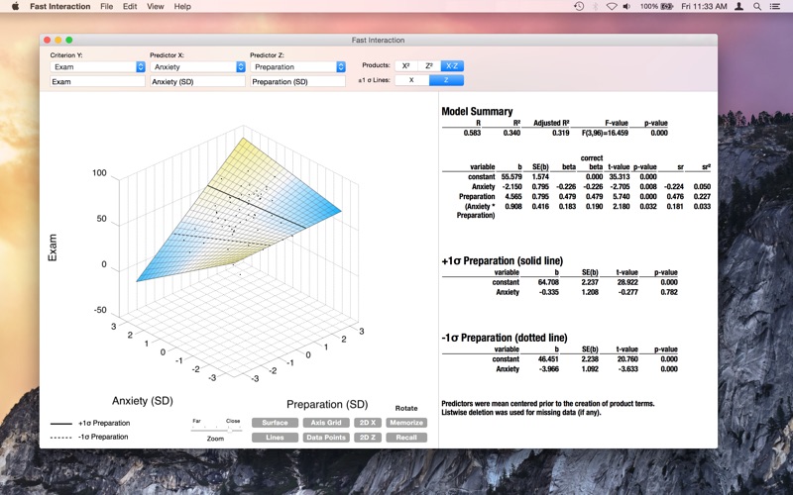Click the Memorize rotation button
The image size is (793, 495).
coord(406,423)
